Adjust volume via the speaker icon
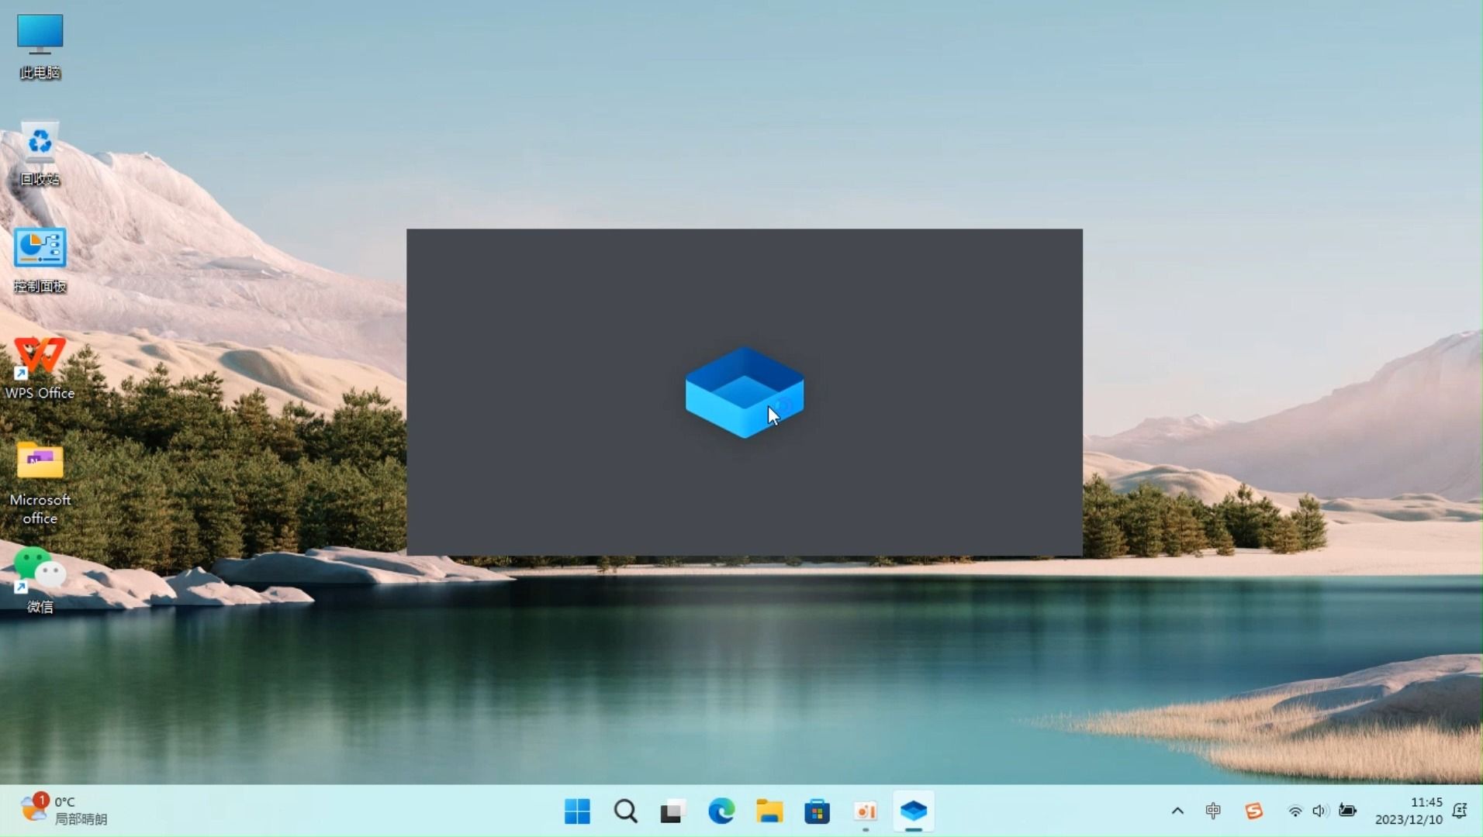This screenshot has width=1483, height=837. tap(1320, 811)
